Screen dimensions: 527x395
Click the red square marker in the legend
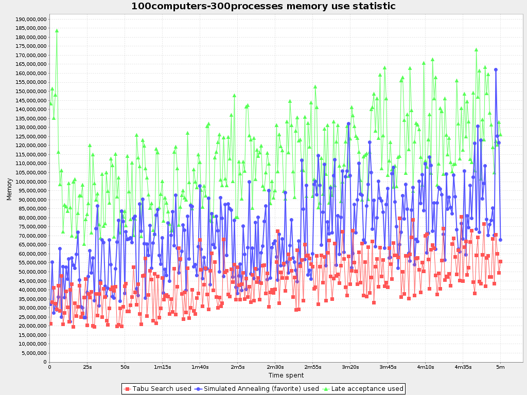click(x=128, y=389)
